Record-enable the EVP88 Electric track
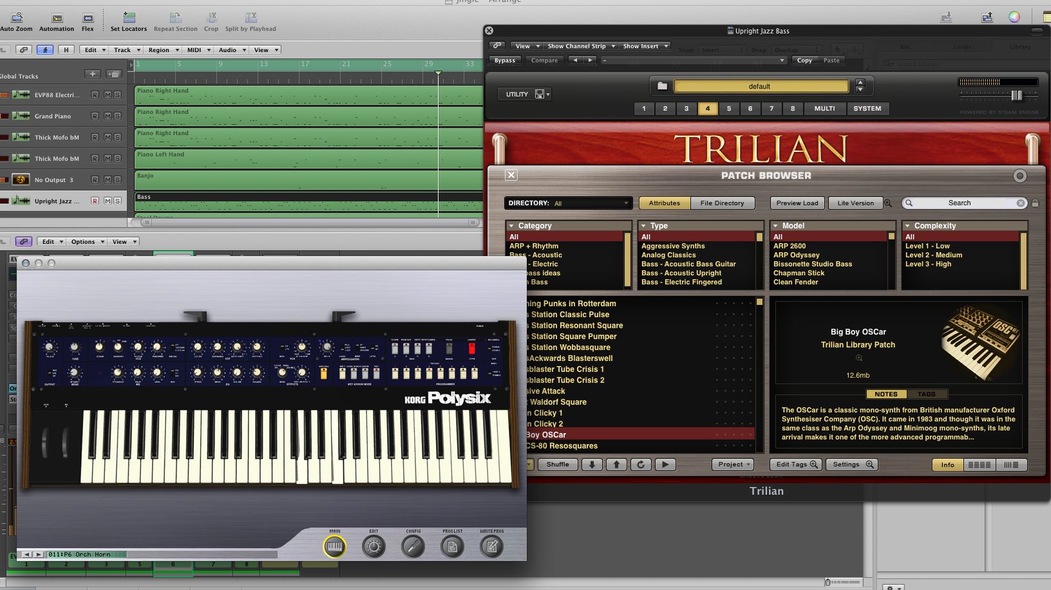The width and height of the screenshot is (1051, 590). click(95, 95)
